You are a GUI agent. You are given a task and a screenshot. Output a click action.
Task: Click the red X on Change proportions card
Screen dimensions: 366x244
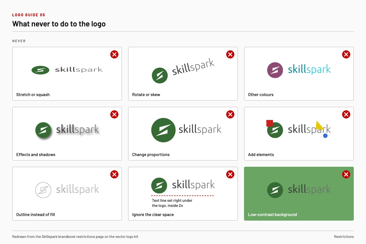(x=230, y=114)
